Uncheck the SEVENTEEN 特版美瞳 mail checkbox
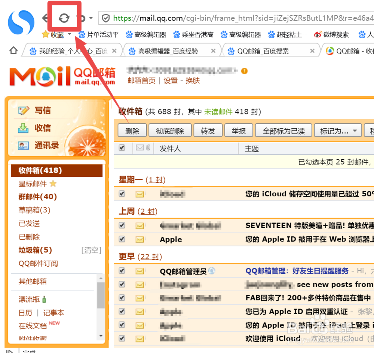 (122, 225)
